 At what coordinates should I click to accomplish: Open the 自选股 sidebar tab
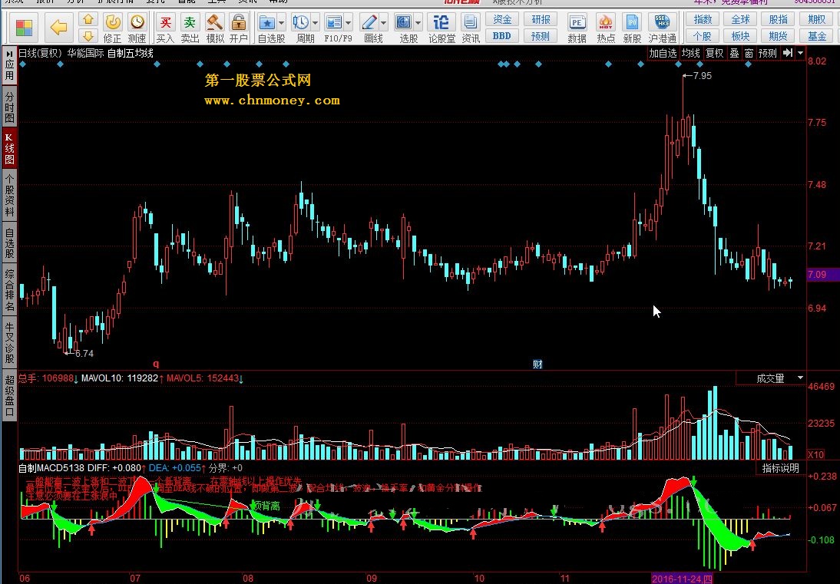(10, 243)
